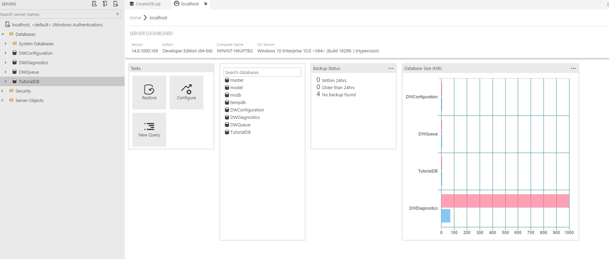Click the DWQueue database icon in the server tree

tap(15, 72)
